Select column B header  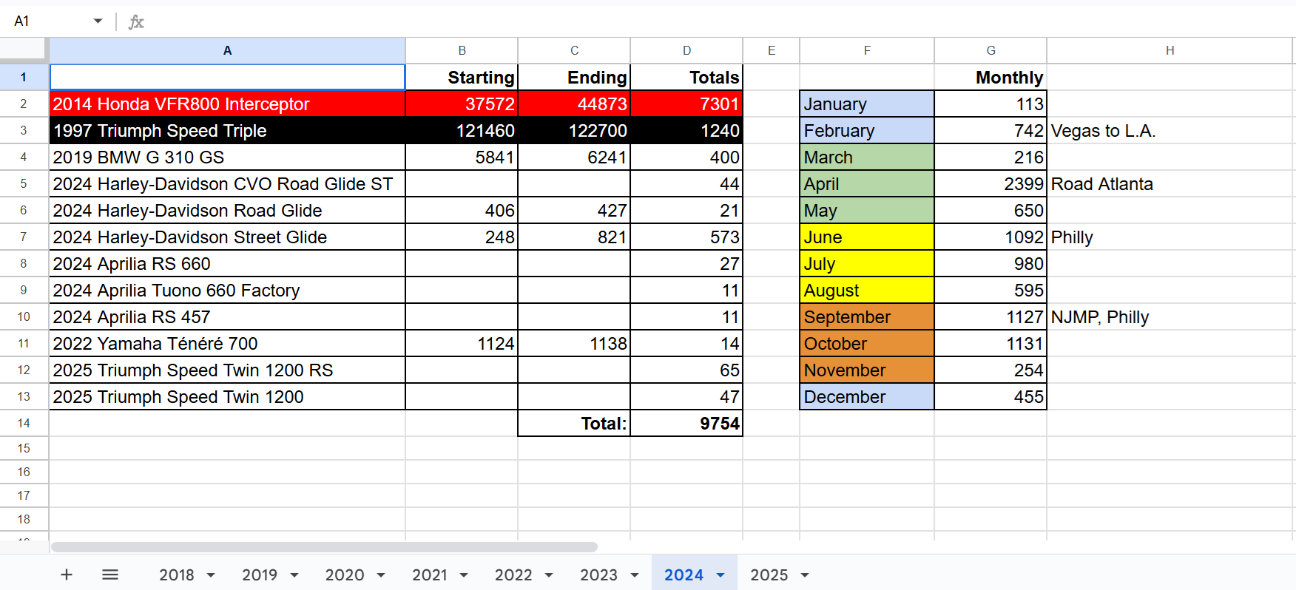click(462, 50)
